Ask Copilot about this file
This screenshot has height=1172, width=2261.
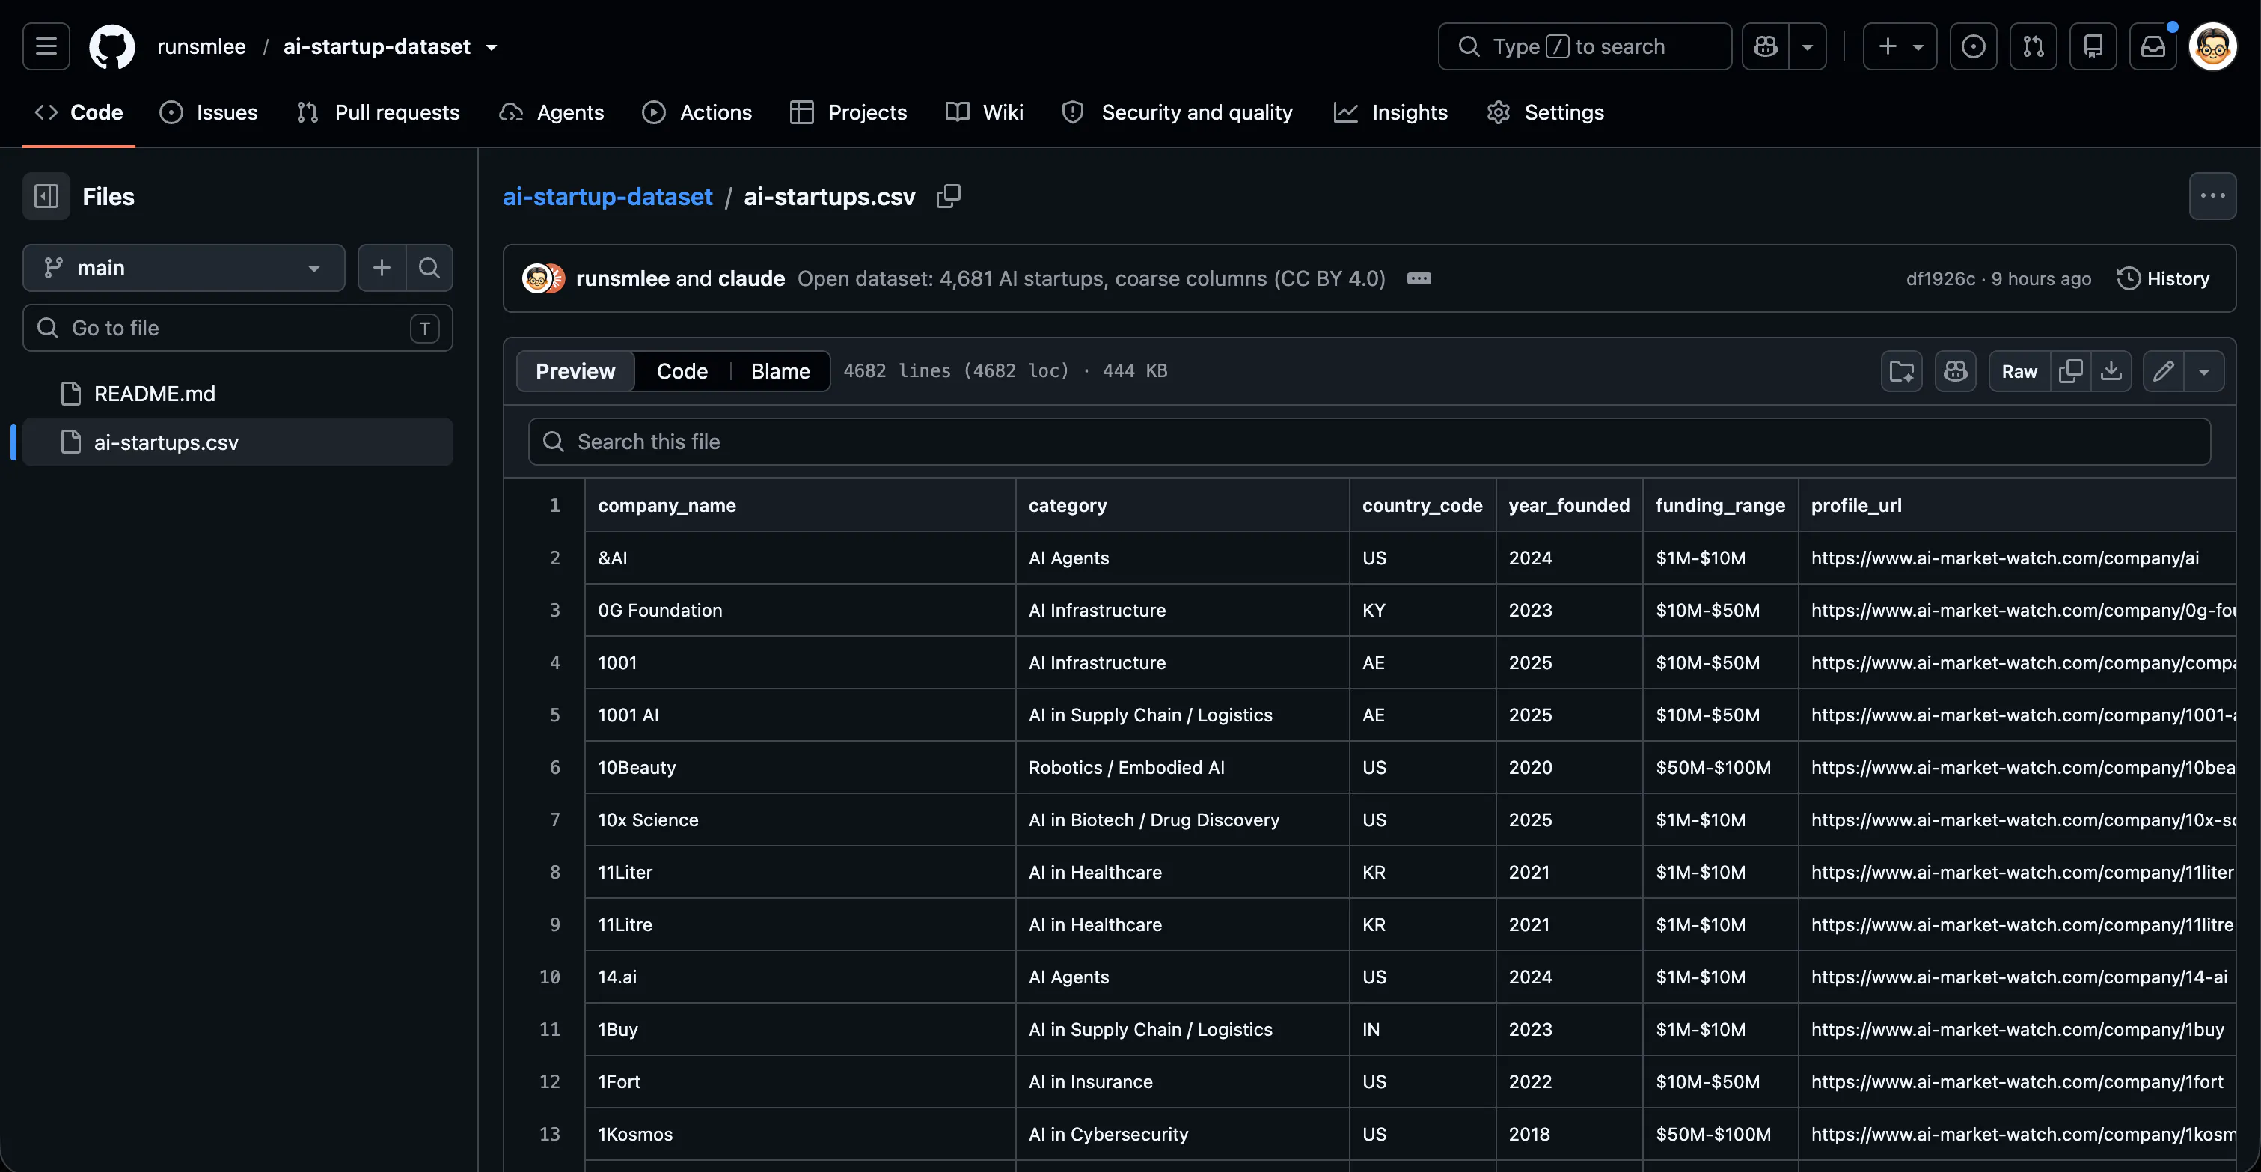1955,371
